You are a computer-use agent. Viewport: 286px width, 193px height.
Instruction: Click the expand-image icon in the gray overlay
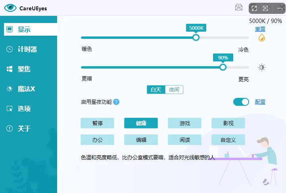(x=254, y=8)
